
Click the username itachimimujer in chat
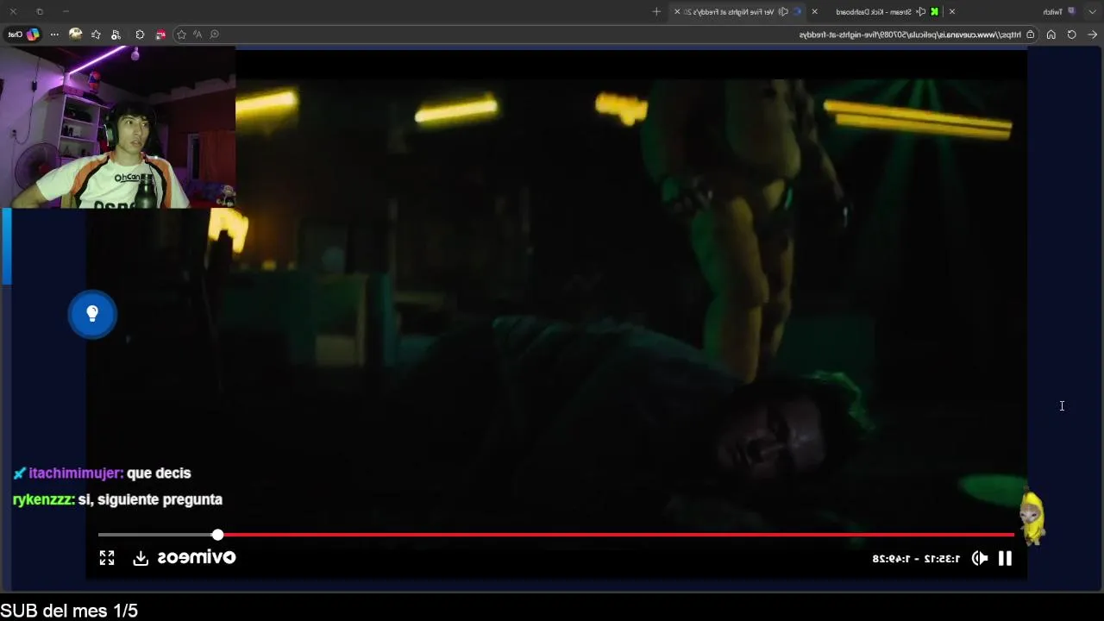coord(76,473)
